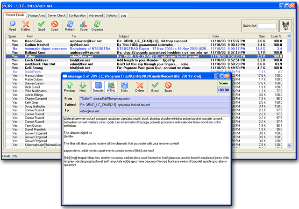Select the Kelli Strong email row
This screenshot has width=299, height=209.
click(x=35, y=68)
